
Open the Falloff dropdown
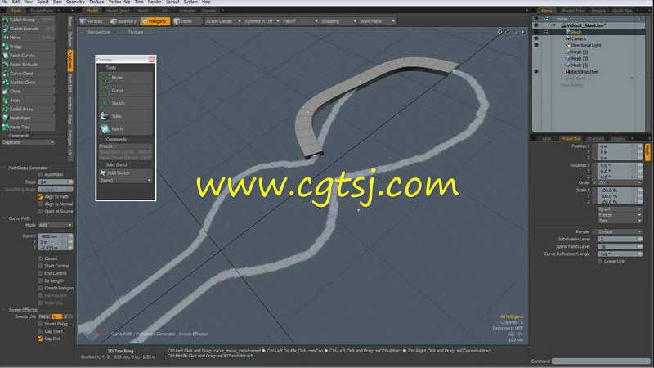coord(300,21)
